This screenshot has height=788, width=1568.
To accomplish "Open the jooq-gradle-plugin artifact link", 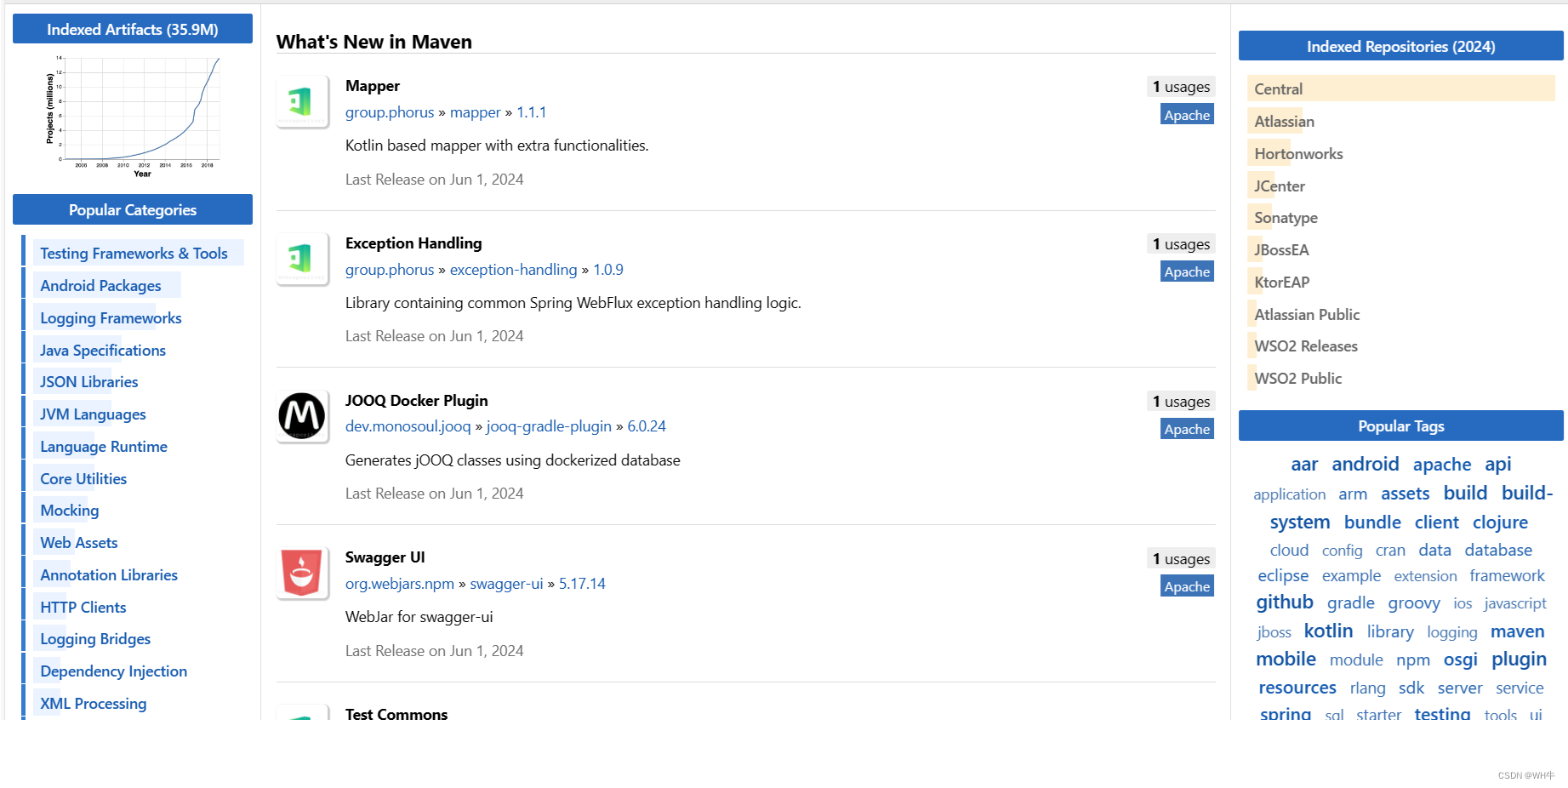I will pyautogui.click(x=549, y=426).
